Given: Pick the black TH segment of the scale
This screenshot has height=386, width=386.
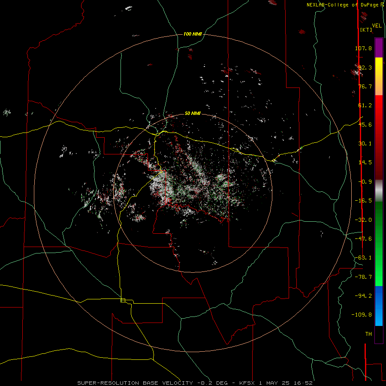Looking at the screenshot, I should [x=379, y=334].
